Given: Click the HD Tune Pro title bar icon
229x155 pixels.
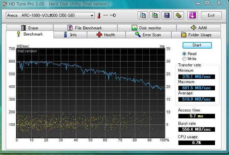Looking at the screenshot, I should tap(5, 4).
